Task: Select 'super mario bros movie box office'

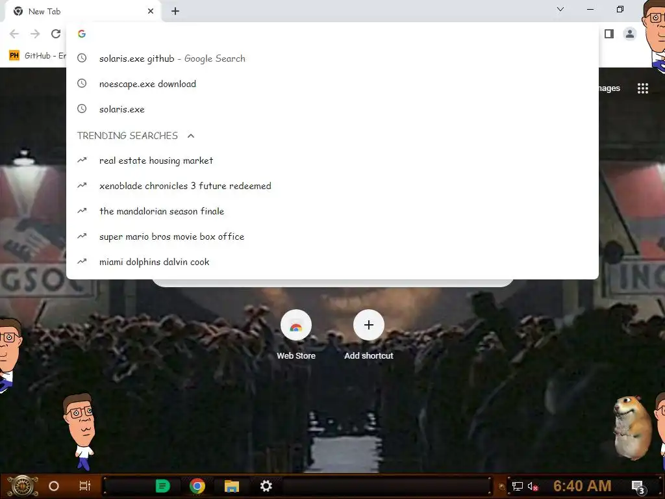Action: pyautogui.click(x=332, y=237)
